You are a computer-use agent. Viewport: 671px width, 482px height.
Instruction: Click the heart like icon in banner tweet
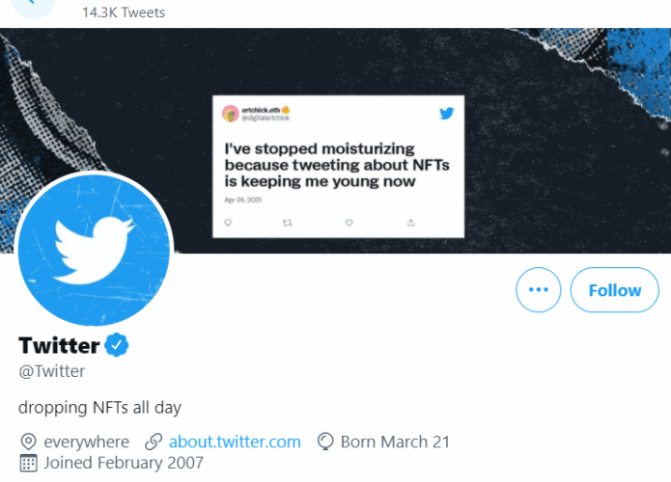(349, 222)
